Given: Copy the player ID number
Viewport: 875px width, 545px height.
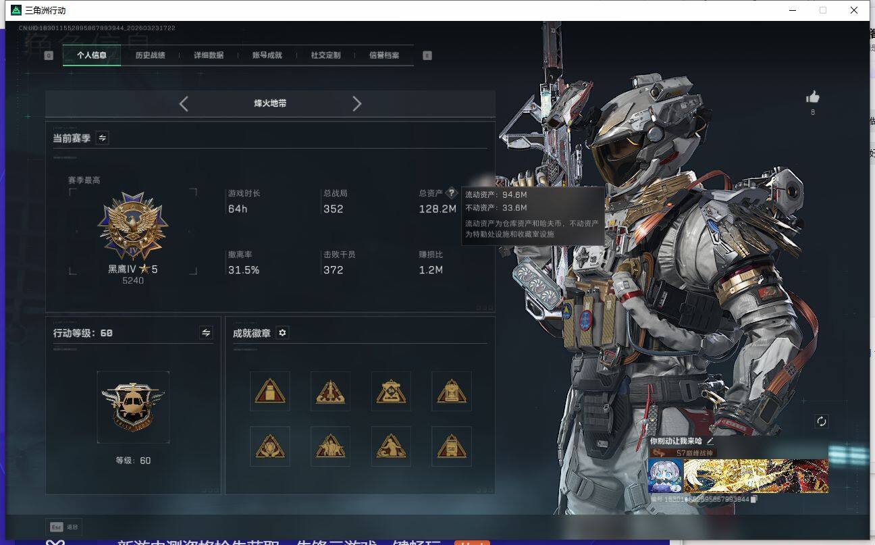Looking at the screenshot, I should point(753,499).
